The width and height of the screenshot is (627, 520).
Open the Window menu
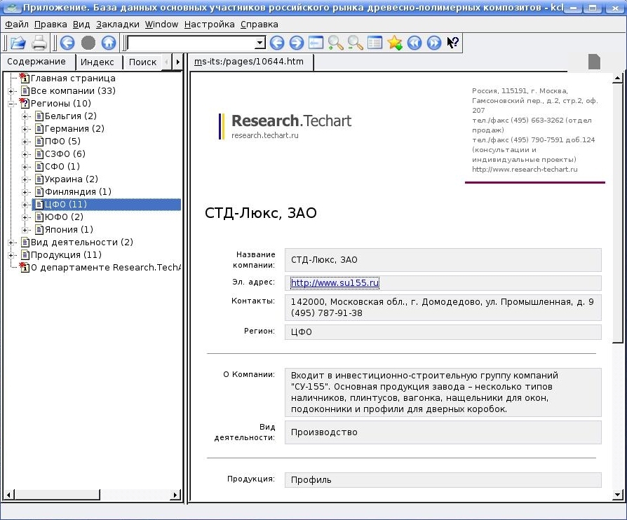(161, 25)
